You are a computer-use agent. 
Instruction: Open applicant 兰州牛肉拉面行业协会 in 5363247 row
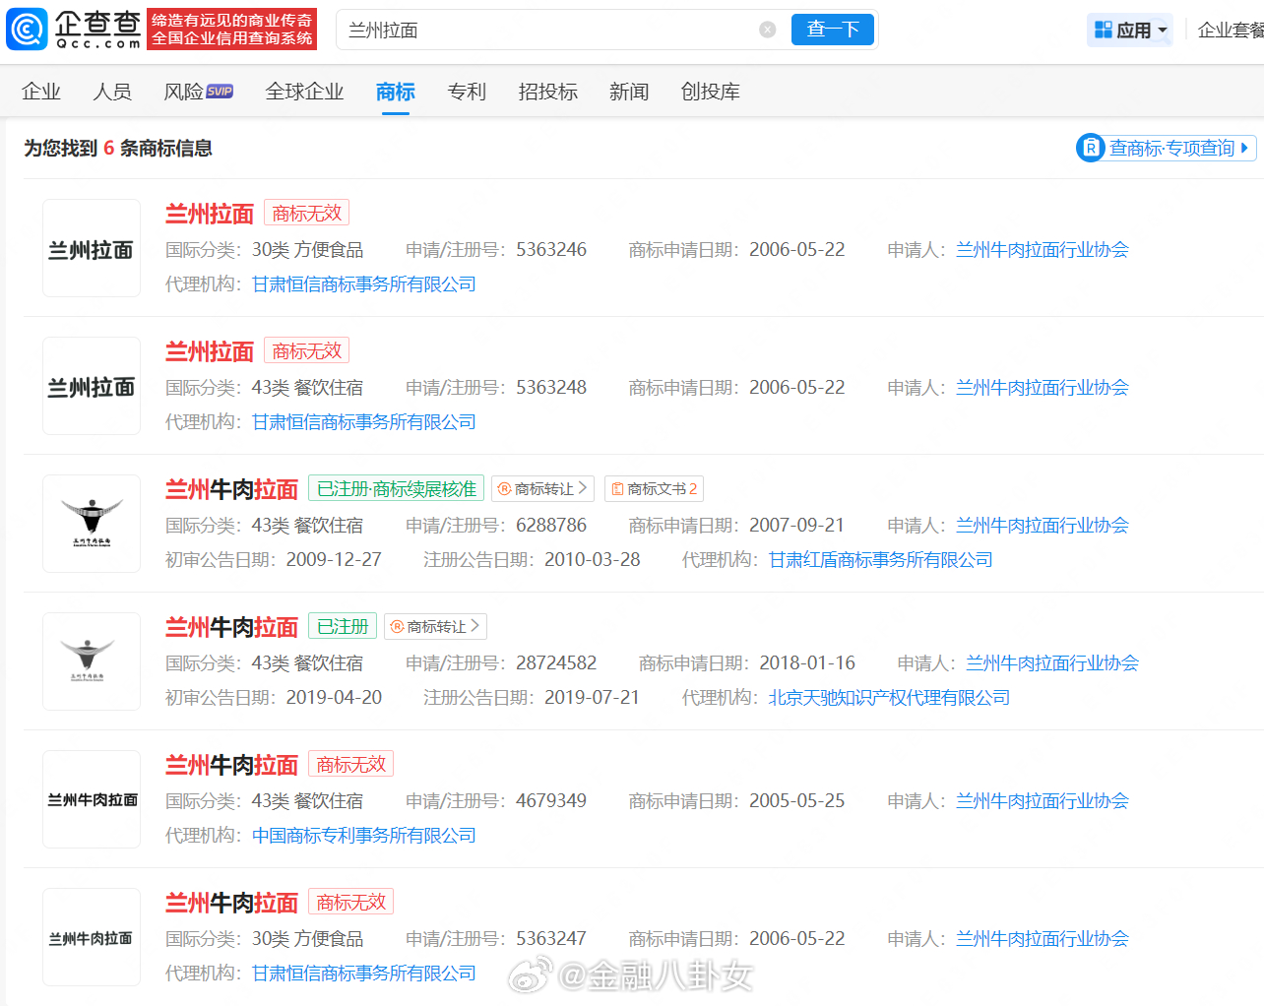1043,939
